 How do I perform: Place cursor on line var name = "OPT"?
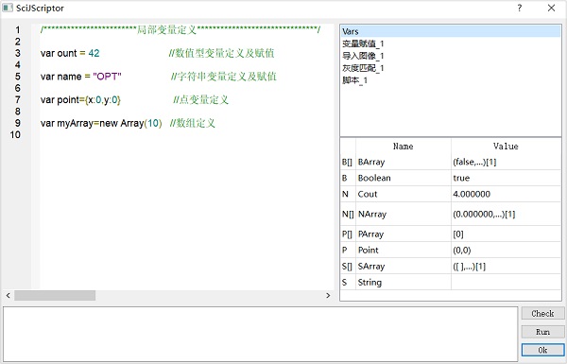(81, 77)
